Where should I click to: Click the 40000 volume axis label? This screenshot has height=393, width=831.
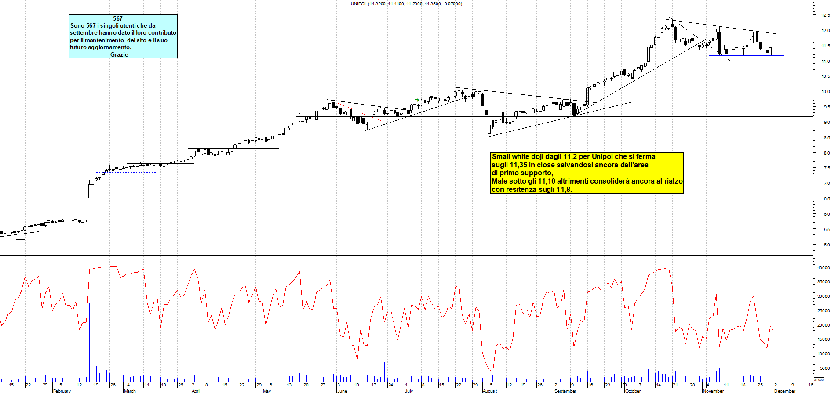tap(824, 267)
